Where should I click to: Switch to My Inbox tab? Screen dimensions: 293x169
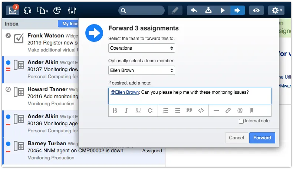pos(68,24)
